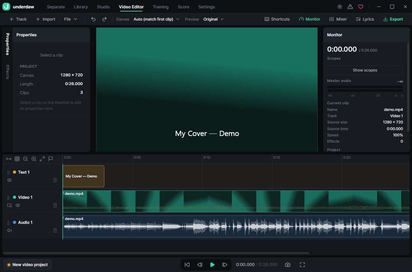Redo the last undone edit
The width and height of the screenshot is (412, 272).
click(x=104, y=19)
